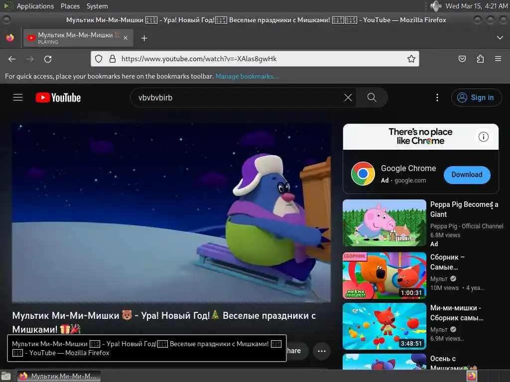Show site security padlock info

pos(113,59)
